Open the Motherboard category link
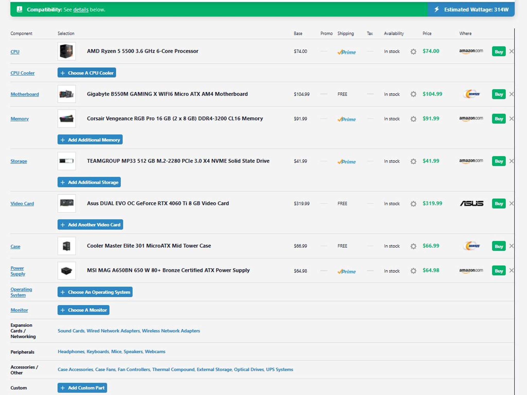Screen dimensions: 527x395 tap(25, 94)
